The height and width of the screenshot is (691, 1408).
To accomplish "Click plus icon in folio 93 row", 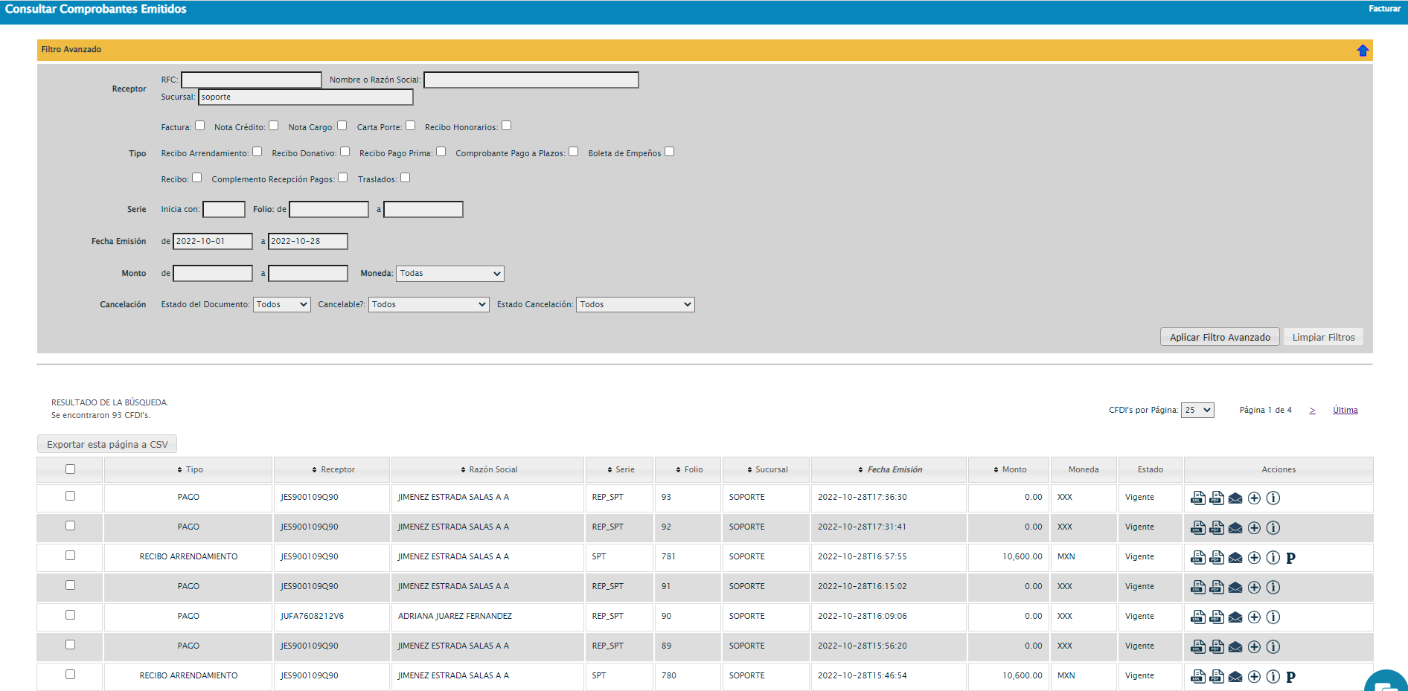I will [x=1254, y=498].
